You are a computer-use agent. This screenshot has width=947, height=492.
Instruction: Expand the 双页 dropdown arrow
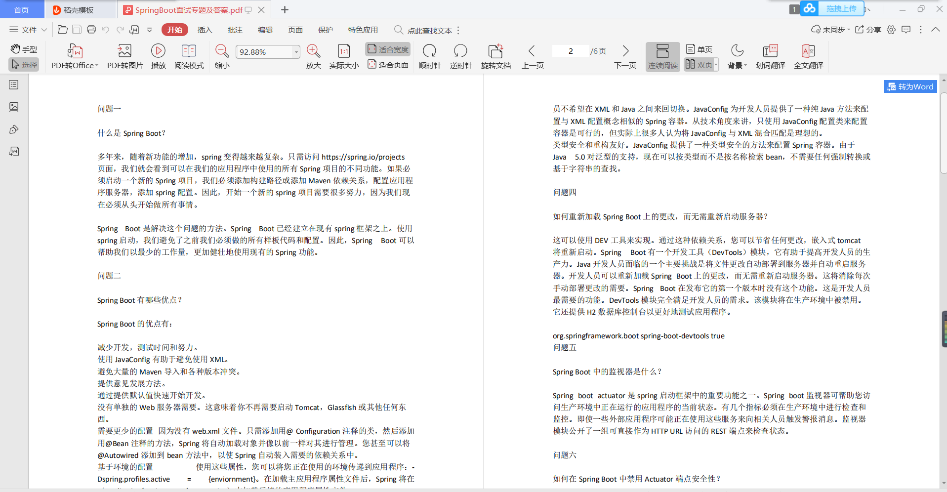(716, 65)
